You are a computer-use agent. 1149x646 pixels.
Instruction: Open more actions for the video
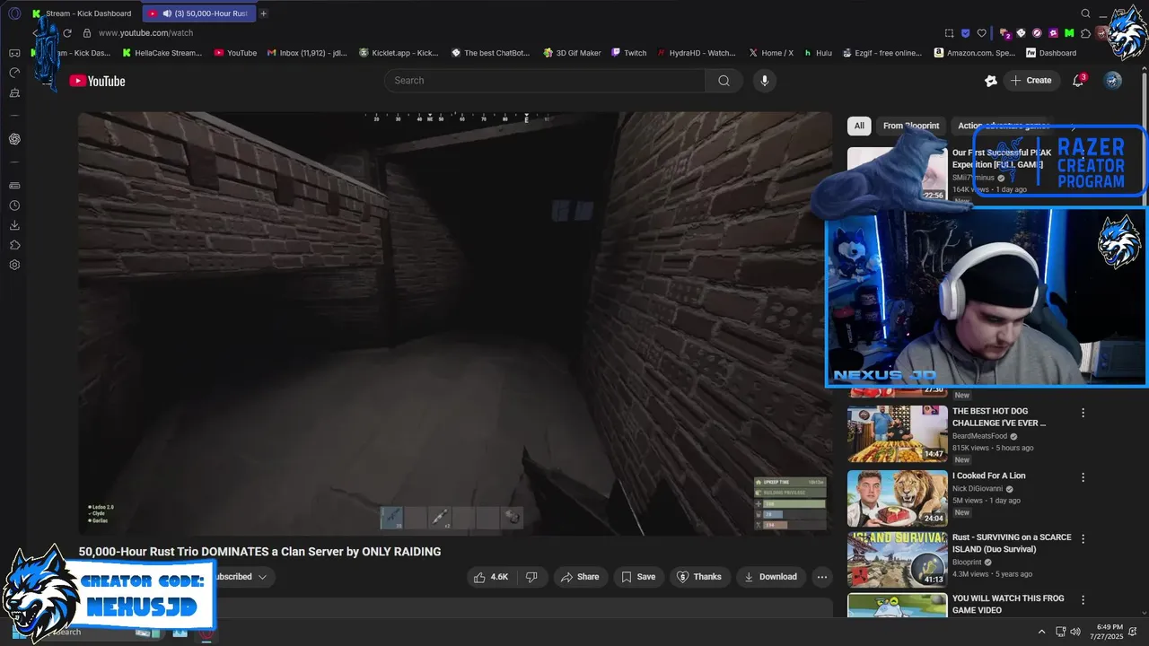821,577
